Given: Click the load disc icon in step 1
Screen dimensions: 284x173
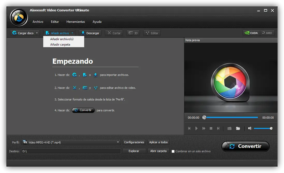Looking at the screenshot, I should click(75, 75).
